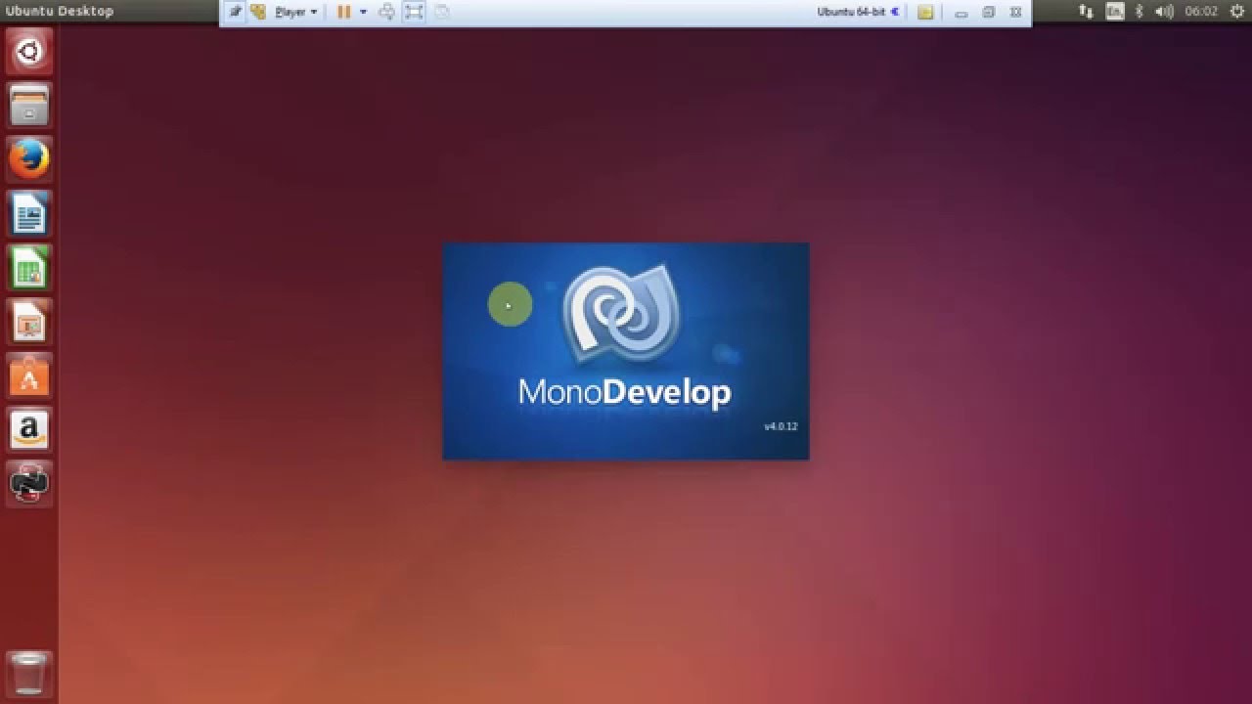The image size is (1252, 704).
Task: Open the system settings gear menu
Action: click(x=1236, y=11)
